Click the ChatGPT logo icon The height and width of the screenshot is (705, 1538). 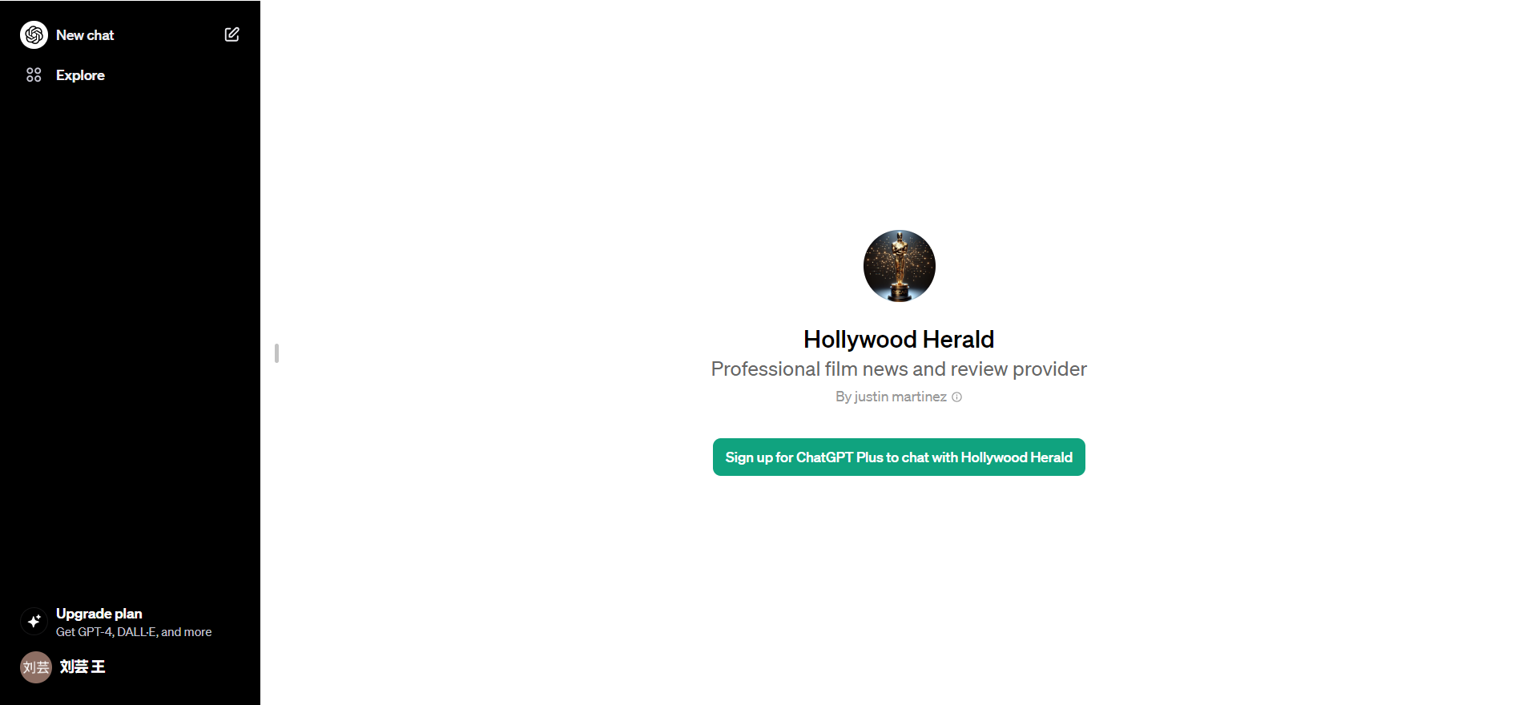pos(34,35)
